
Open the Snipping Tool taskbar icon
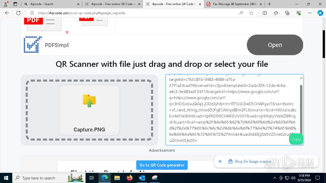[155, 178]
